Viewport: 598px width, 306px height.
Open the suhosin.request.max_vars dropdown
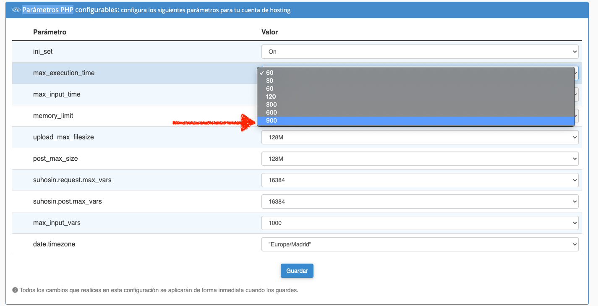420,180
